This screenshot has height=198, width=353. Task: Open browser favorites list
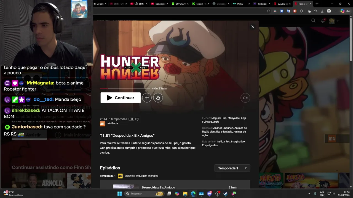pyautogui.click(x=315, y=11)
